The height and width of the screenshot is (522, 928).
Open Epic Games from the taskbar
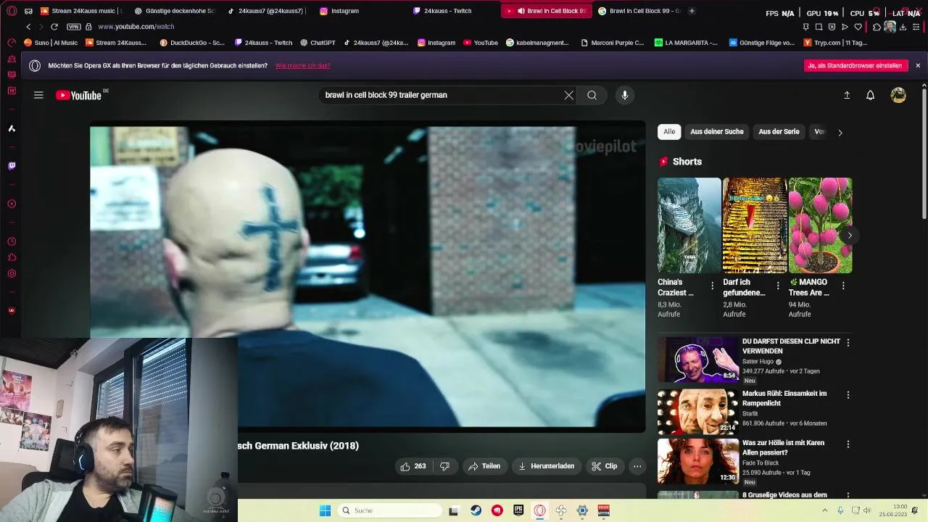coord(518,510)
